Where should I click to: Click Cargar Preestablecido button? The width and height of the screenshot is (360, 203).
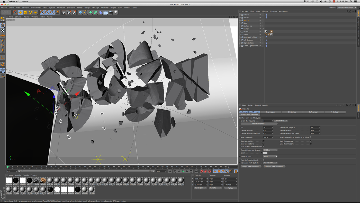[x=251, y=167]
